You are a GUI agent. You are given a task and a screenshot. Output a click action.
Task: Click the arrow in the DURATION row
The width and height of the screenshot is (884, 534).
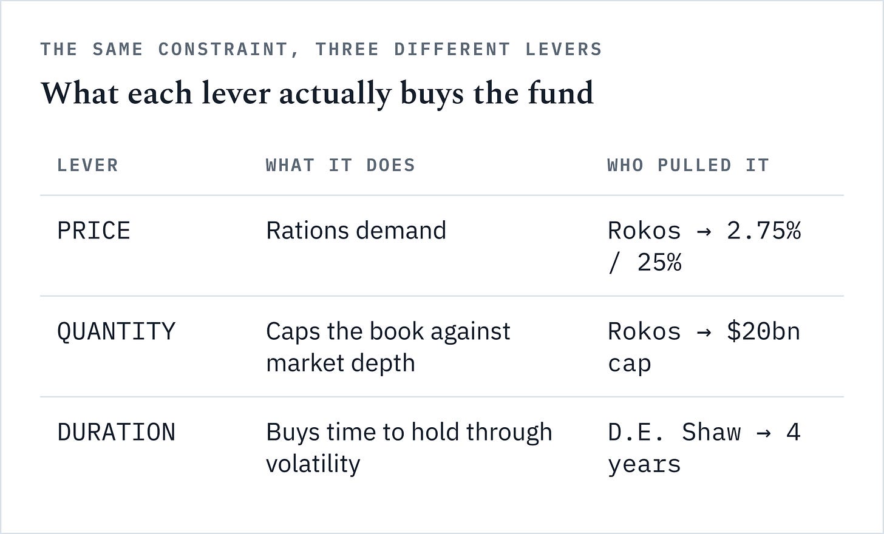coord(763,433)
